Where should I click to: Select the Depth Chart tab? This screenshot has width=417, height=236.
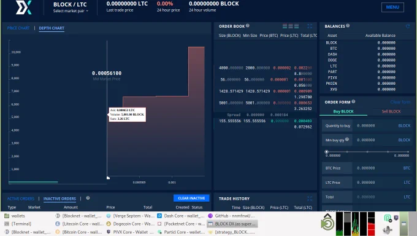coord(52,28)
